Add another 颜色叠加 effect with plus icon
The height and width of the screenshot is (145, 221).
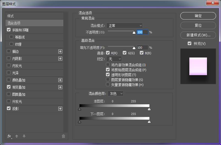60,80
